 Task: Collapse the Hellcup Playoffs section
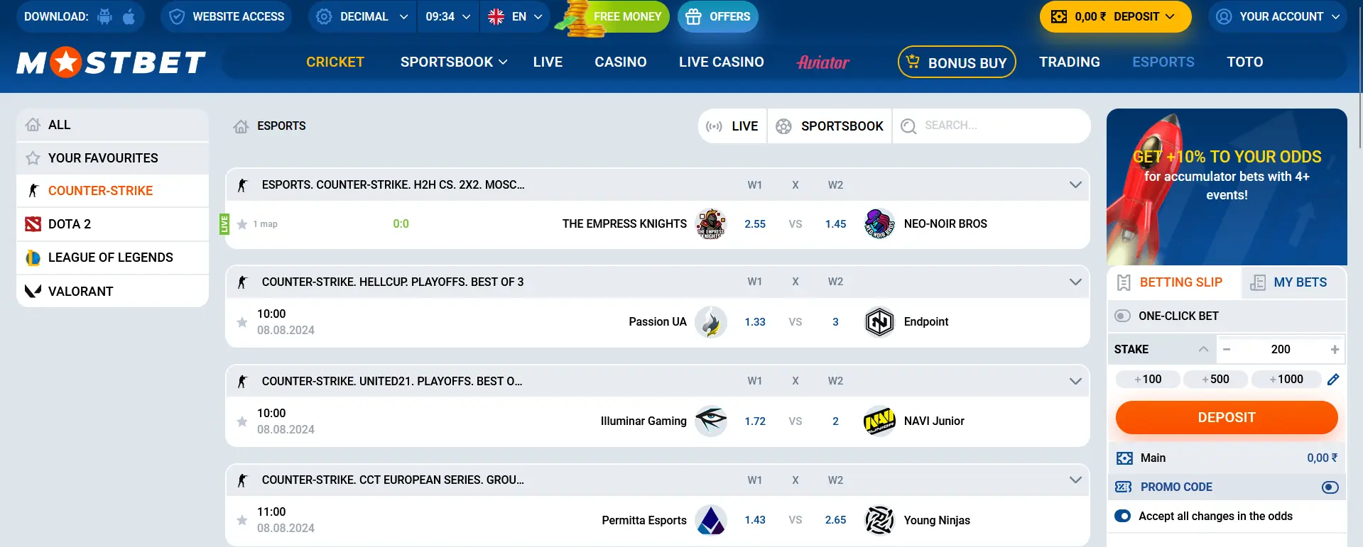[1075, 282]
